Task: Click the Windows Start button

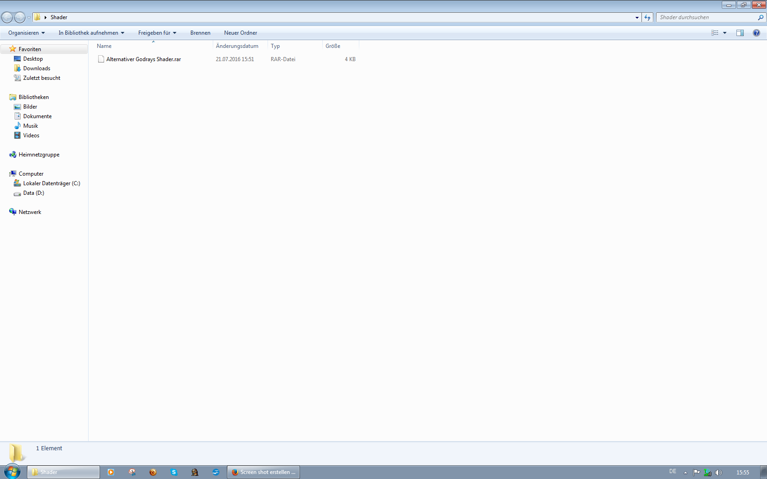Action: click(12, 472)
